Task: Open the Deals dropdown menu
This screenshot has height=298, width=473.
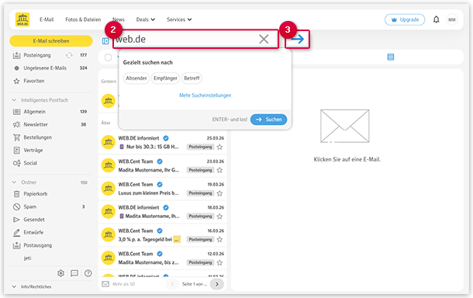Action: coord(146,19)
